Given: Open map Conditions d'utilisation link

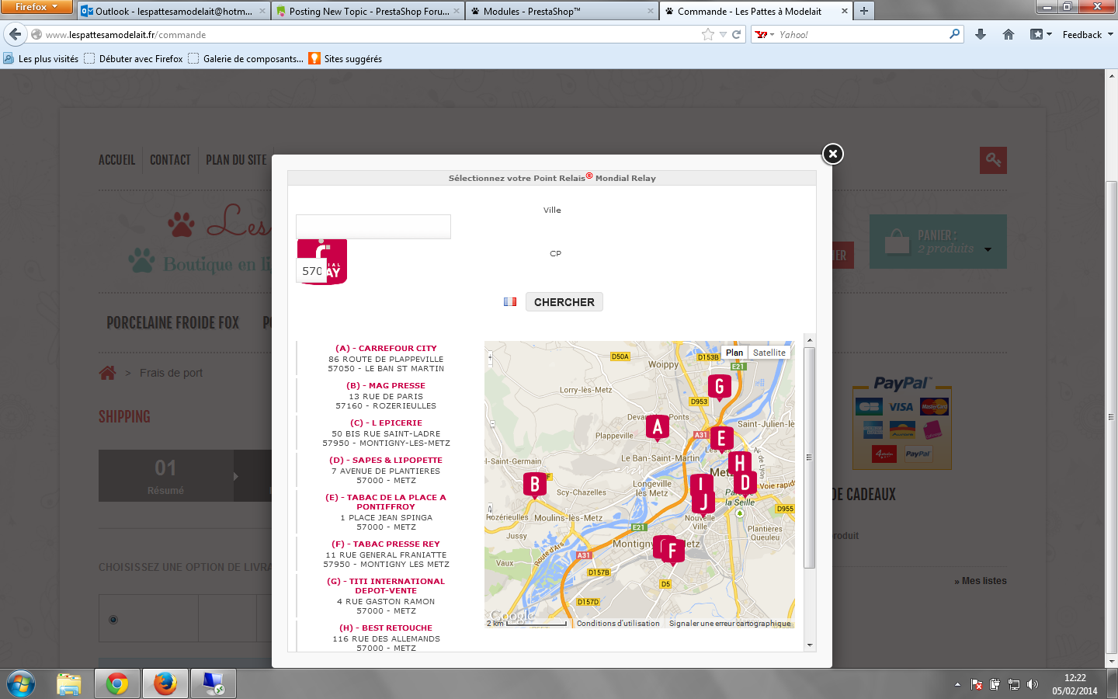Looking at the screenshot, I should point(618,624).
